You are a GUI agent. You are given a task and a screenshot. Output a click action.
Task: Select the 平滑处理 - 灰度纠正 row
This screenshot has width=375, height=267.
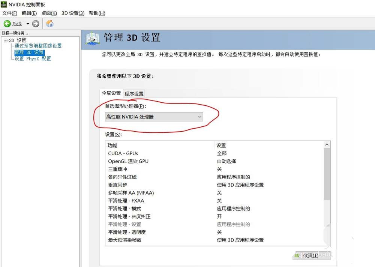pos(214,216)
